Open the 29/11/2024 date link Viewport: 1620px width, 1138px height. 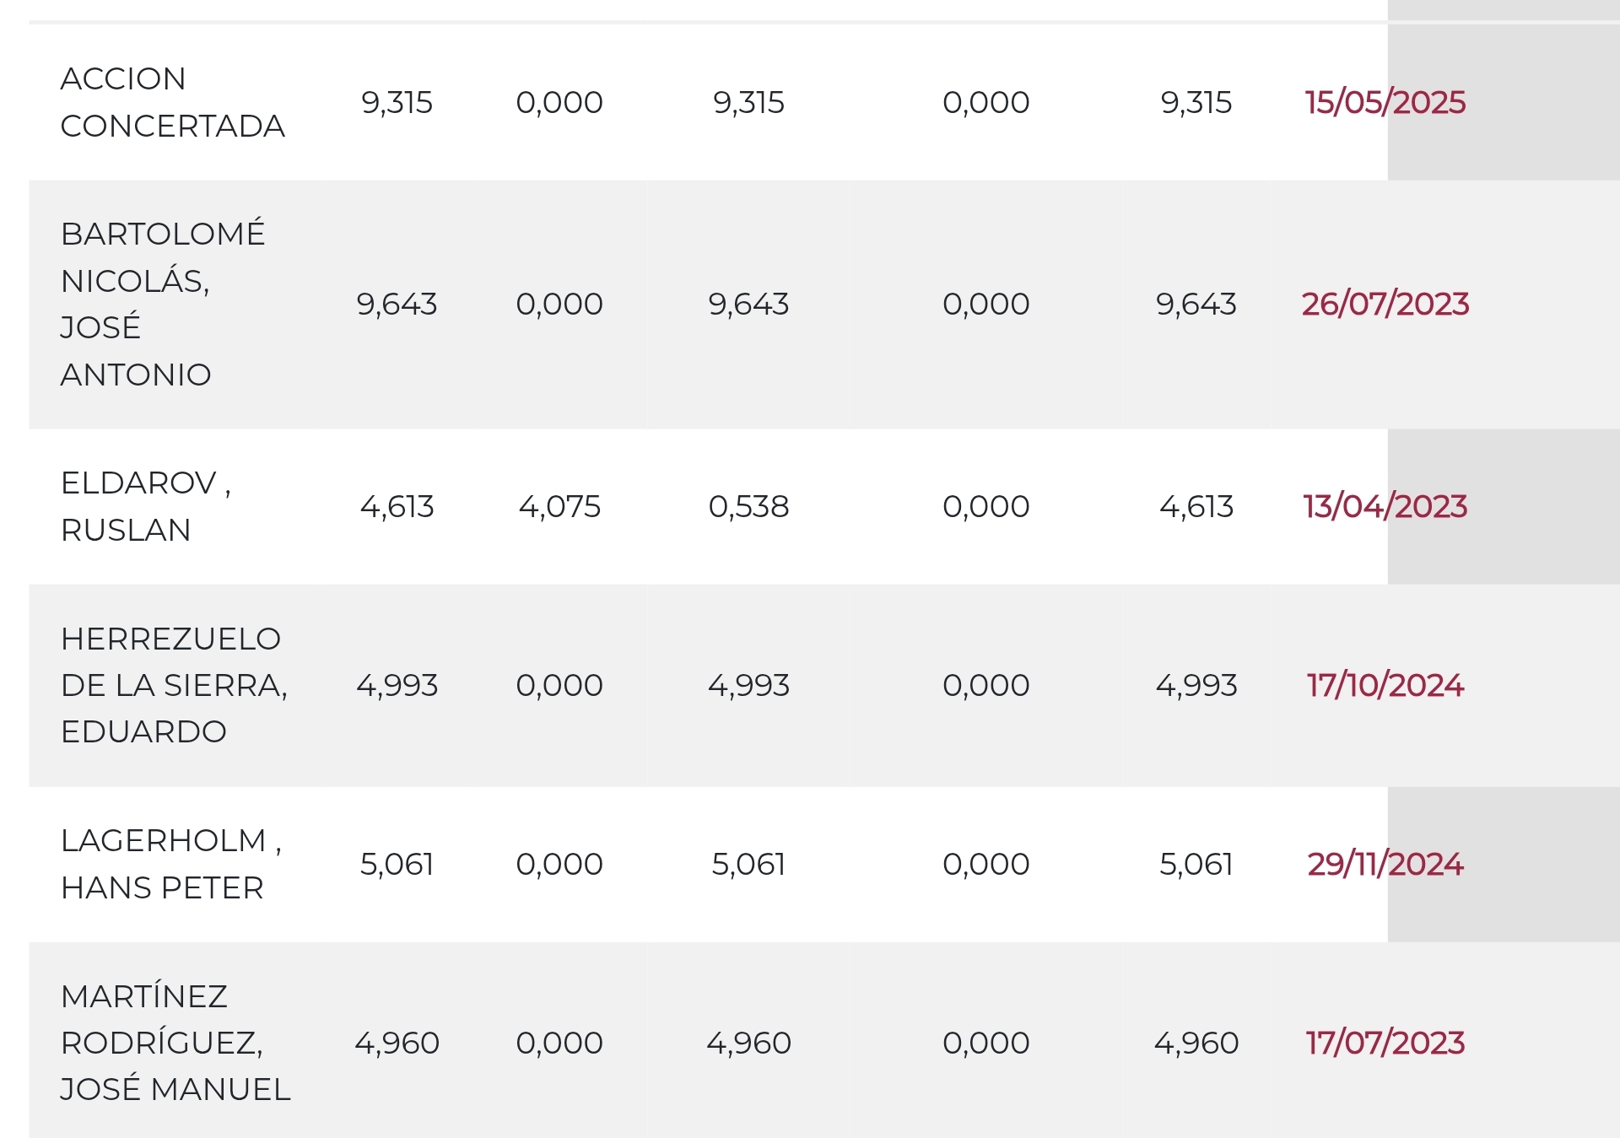(x=1385, y=864)
